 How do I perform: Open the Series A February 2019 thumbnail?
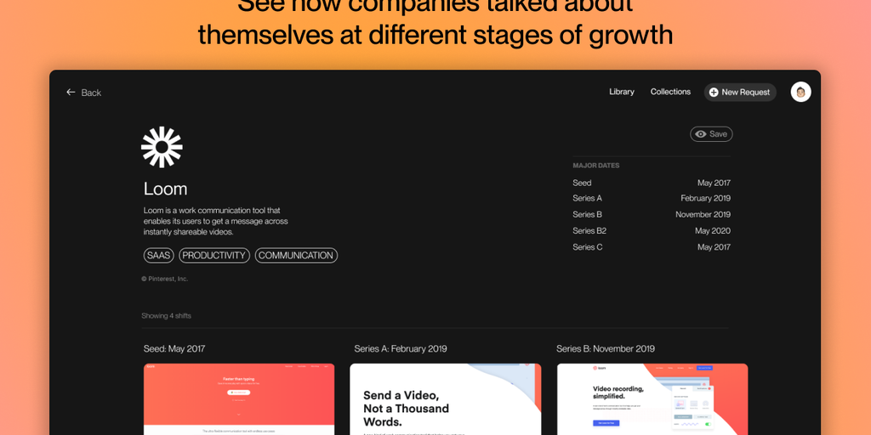(x=445, y=398)
